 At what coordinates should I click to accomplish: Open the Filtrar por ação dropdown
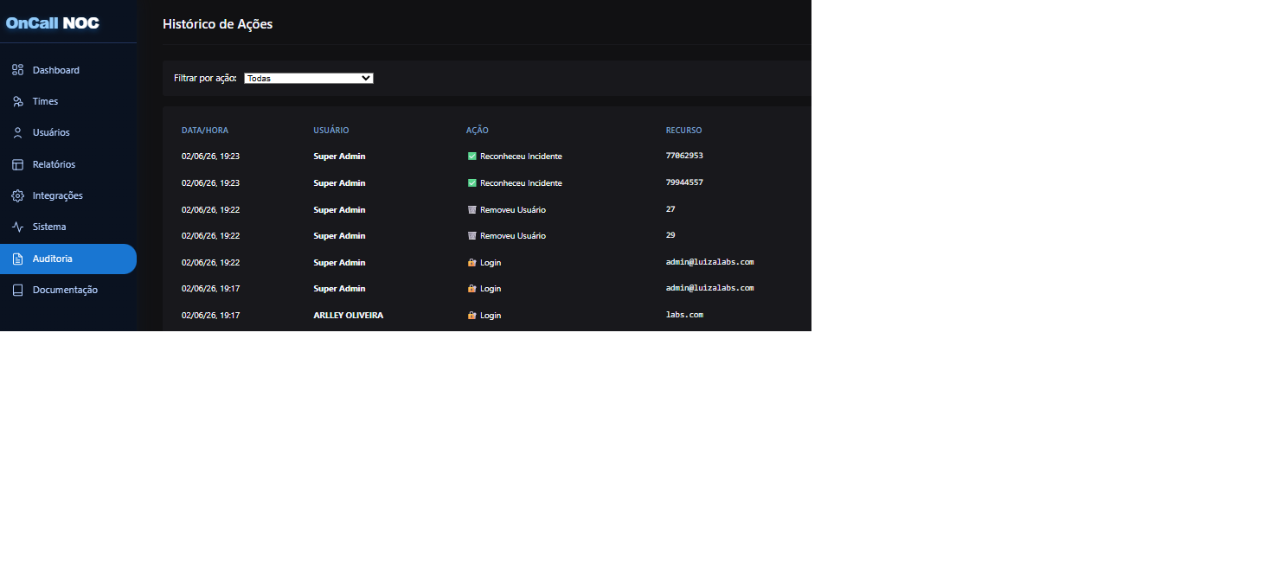[309, 78]
